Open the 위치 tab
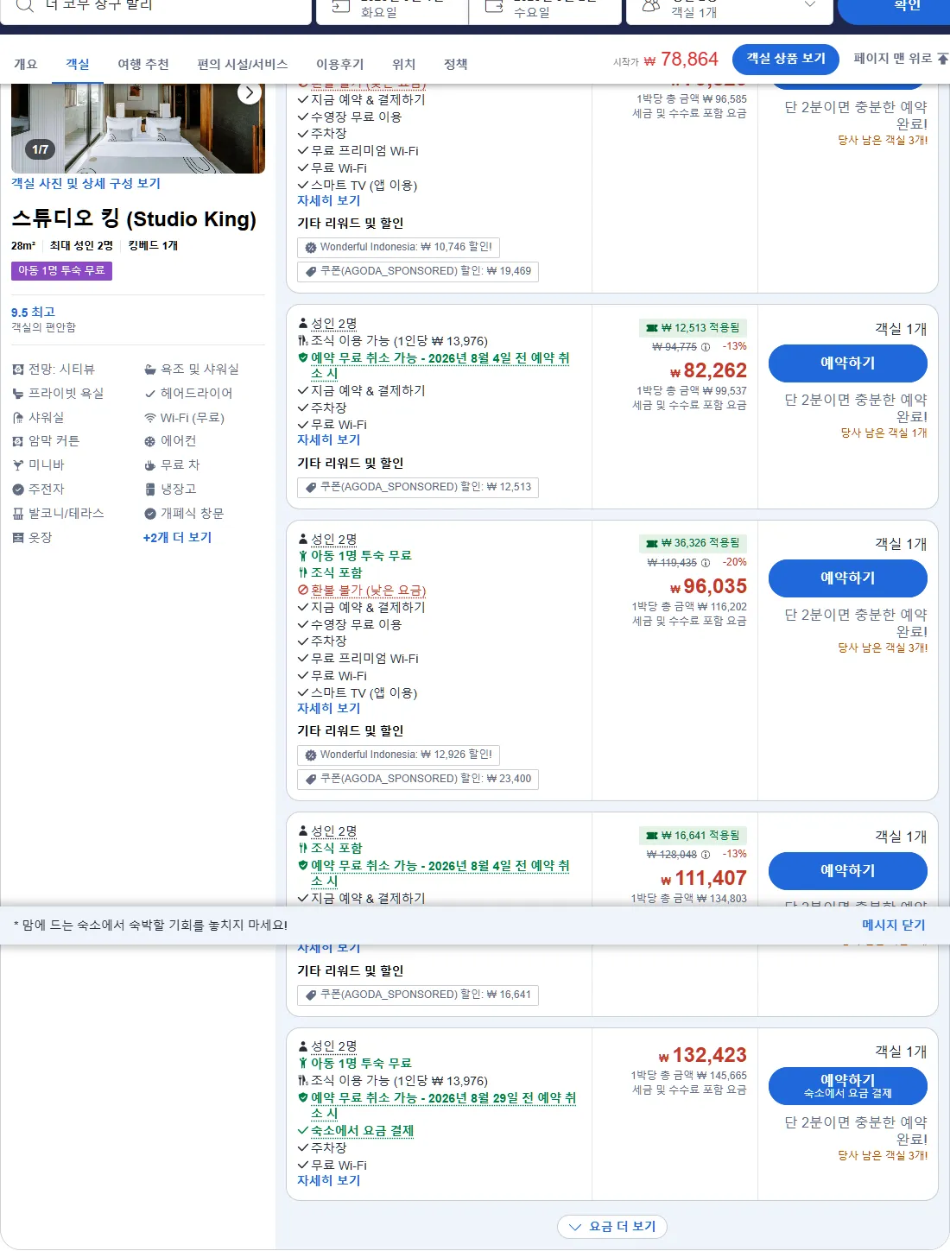The width and height of the screenshot is (950, 1251). pos(403,64)
